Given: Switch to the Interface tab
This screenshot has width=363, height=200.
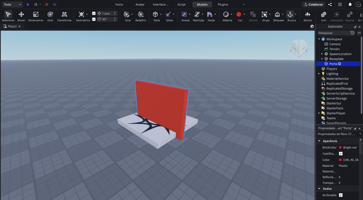Looking at the screenshot, I should (161, 5).
